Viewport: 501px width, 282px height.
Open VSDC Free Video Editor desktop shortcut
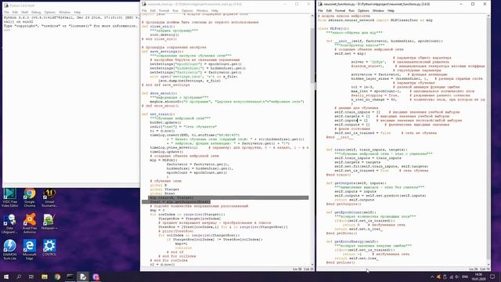(9, 197)
